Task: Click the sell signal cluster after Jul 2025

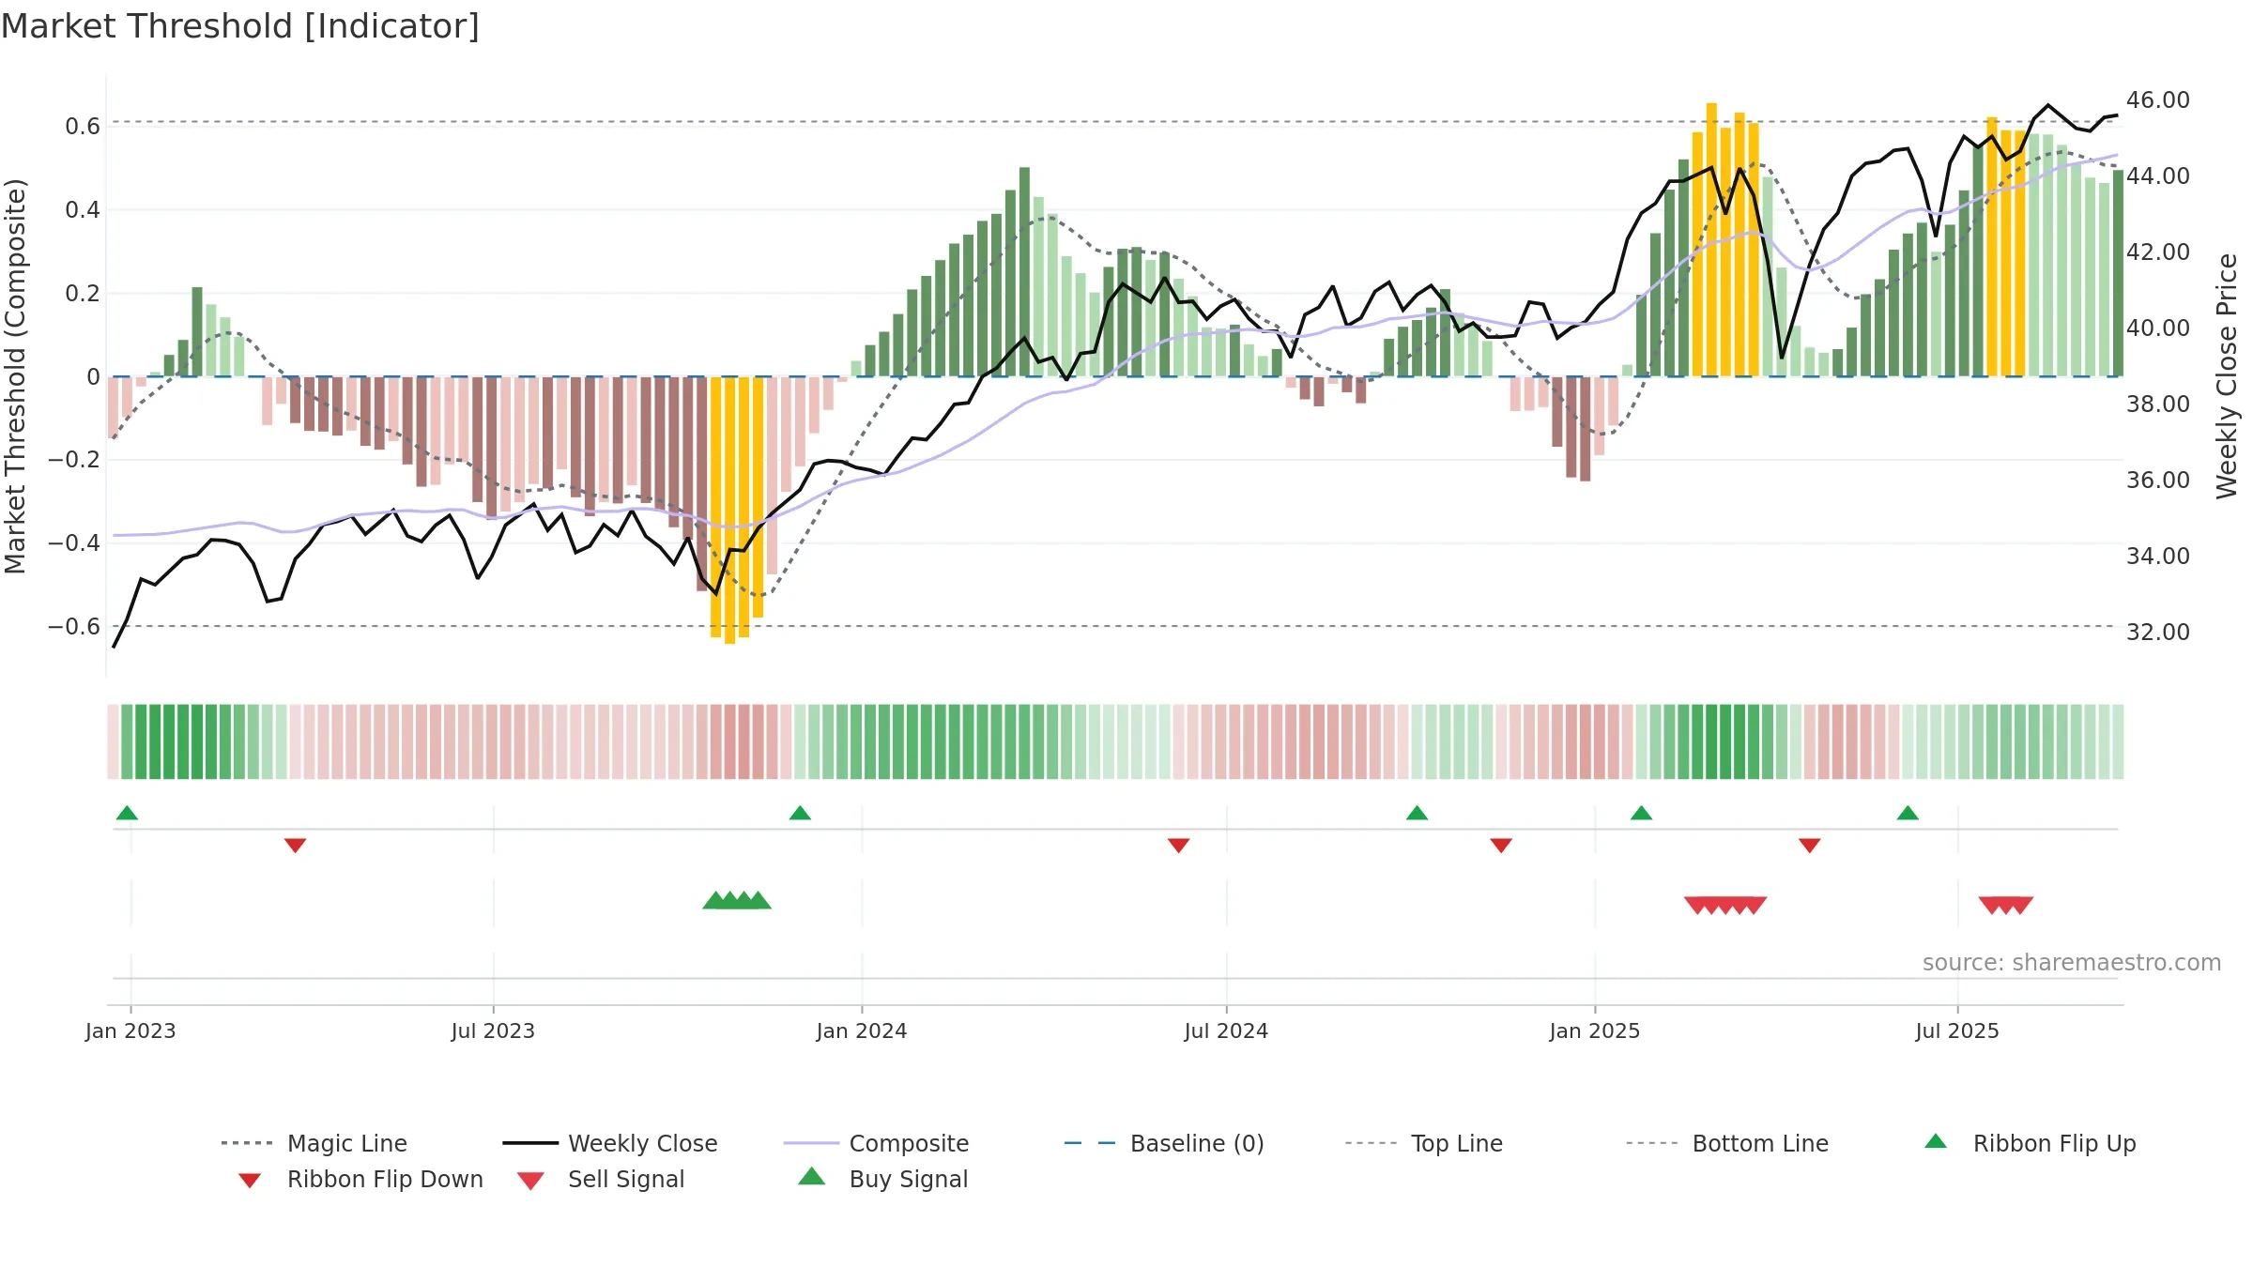Action: click(x=2006, y=906)
